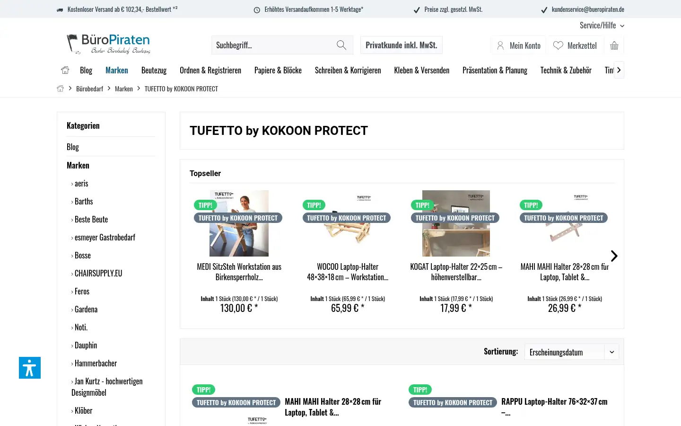Open the Beutezug menu item
The image size is (681, 426).
point(154,70)
